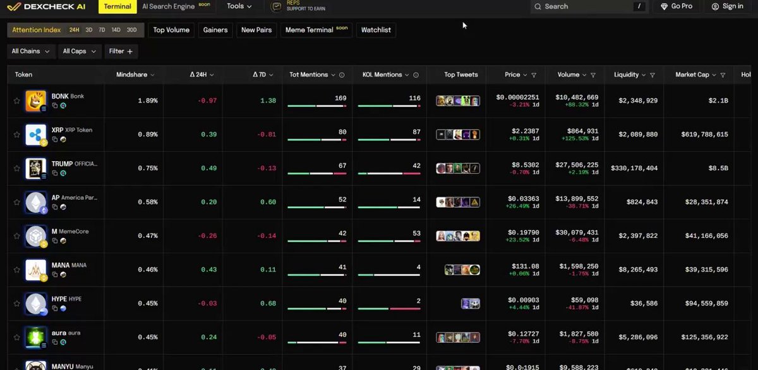Click the Filter + button

coord(121,51)
